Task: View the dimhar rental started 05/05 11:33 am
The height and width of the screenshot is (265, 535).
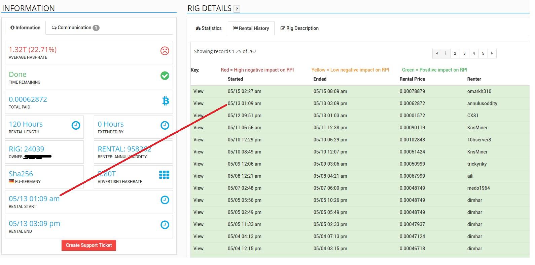Action: (x=199, y=224)
